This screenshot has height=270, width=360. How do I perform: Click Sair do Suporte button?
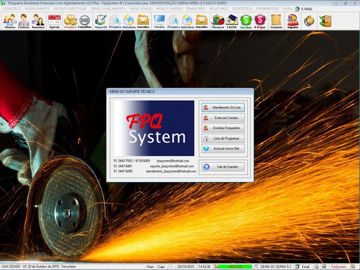pos(223,167)
